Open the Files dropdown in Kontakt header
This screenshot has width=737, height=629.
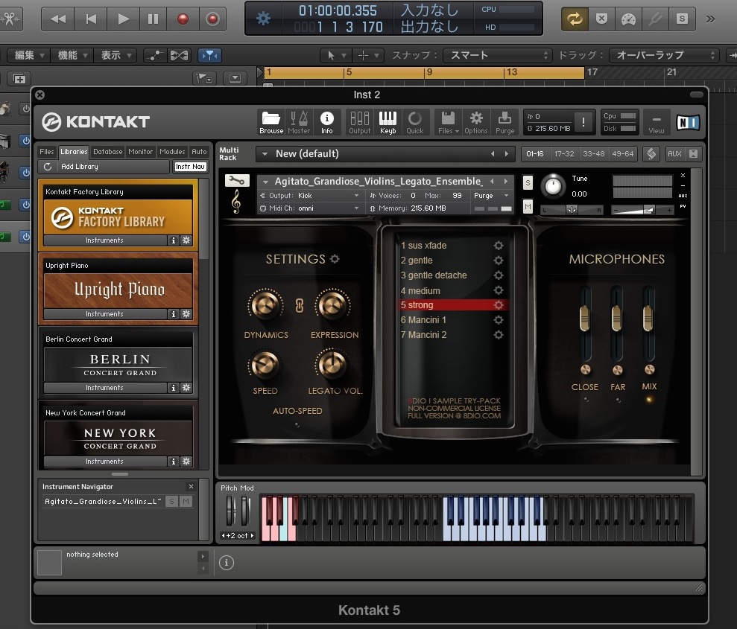(449, 123)
